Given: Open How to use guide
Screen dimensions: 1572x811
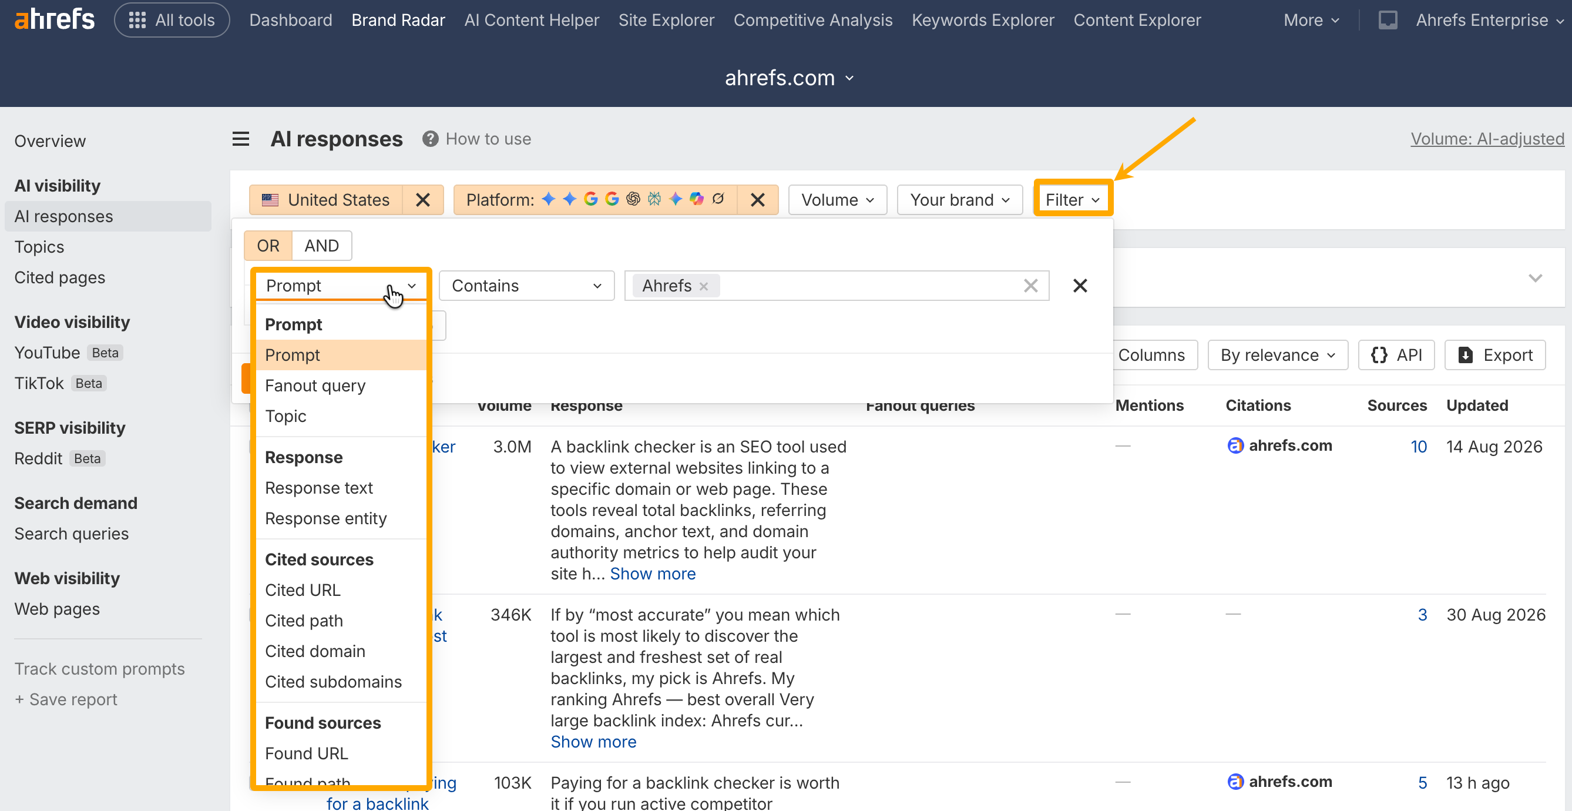Looking at the screenshot, I should click(x=488, y=139).
